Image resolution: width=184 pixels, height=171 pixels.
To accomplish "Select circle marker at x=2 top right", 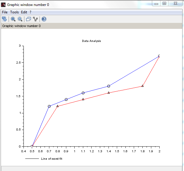I will click(159, 56).
